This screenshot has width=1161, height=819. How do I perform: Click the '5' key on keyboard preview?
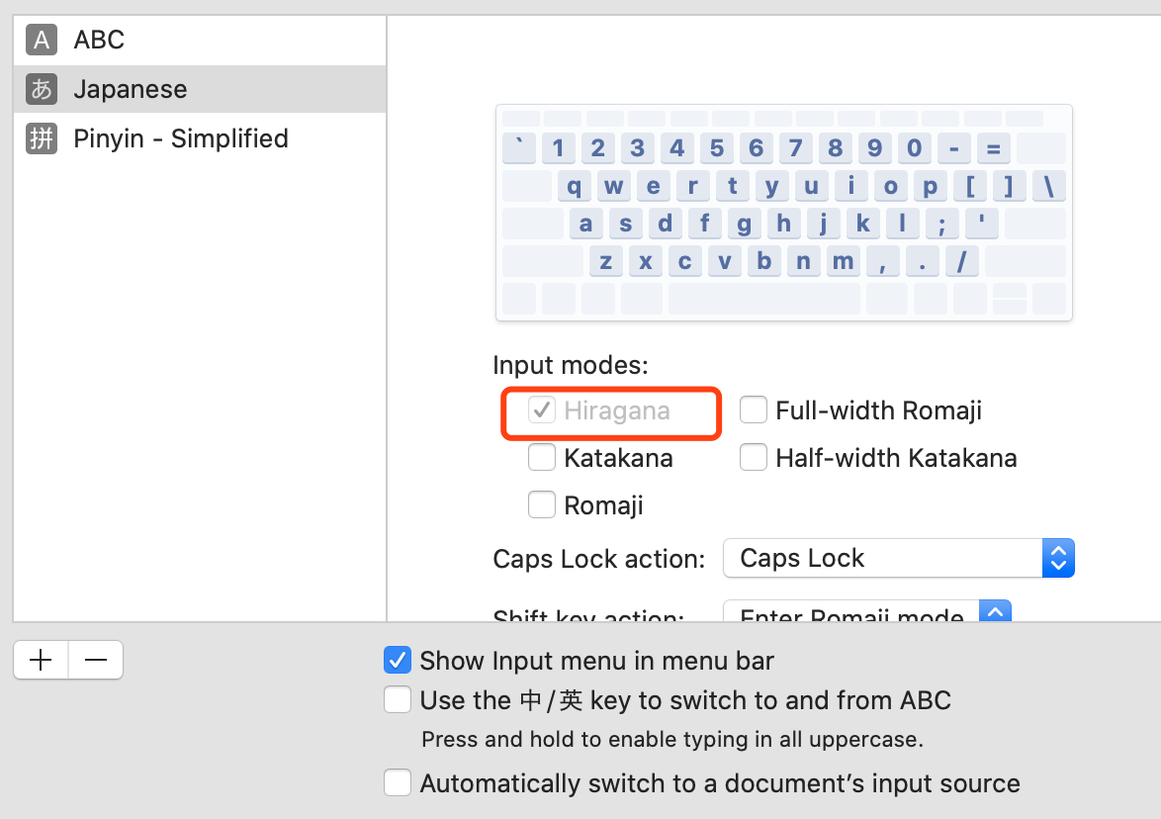(717, 148)
